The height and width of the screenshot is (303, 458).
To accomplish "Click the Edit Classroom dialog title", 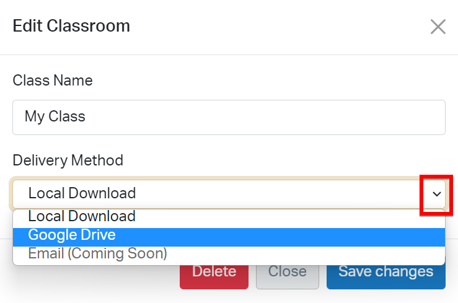I will (71, 26).
